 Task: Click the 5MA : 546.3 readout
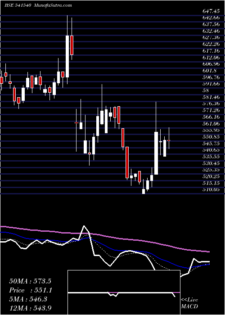point(28,299)
